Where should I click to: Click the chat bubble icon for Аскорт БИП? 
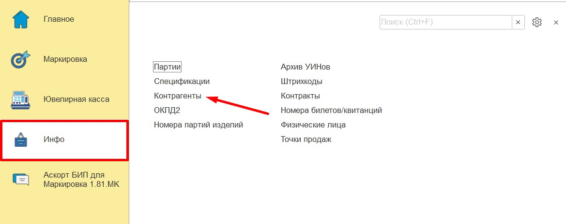click(x=20, y=179)
